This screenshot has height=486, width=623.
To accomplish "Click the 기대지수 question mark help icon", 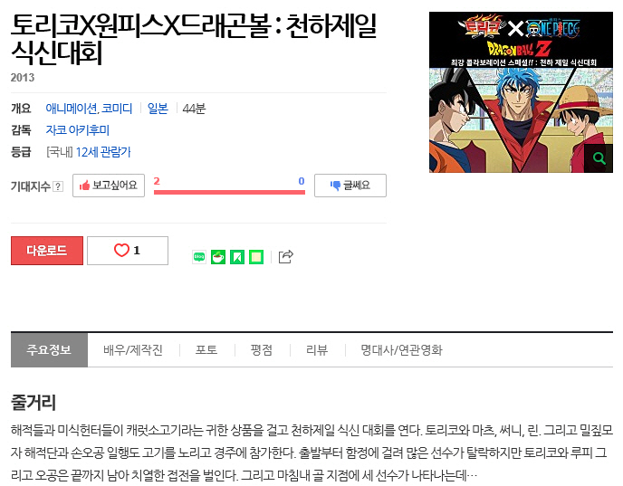I will pyautogui.click(x=58, y=186).
